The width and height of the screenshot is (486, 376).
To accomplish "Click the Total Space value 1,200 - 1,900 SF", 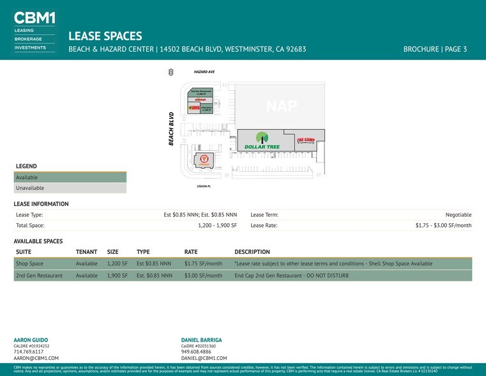I will (x=218, y=226).
